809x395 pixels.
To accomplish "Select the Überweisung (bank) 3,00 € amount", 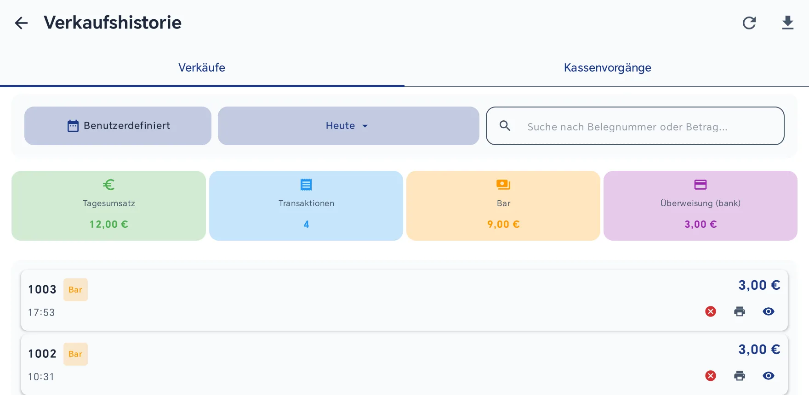I will click(x=701, y=224).
